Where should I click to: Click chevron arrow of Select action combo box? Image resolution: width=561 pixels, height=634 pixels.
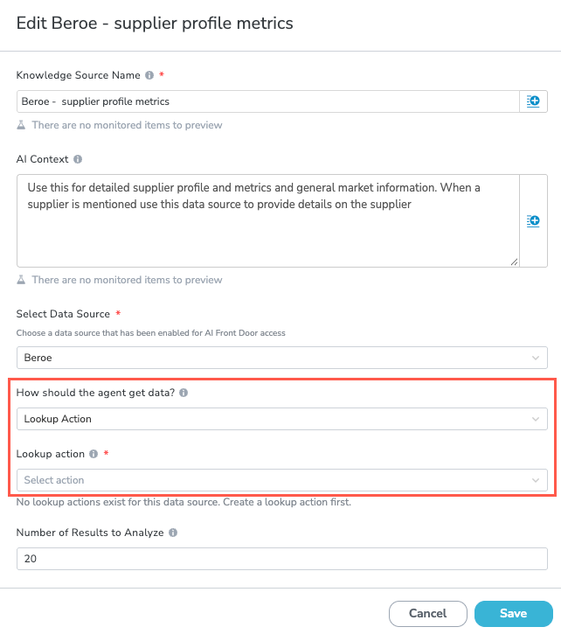pos(536,480)
